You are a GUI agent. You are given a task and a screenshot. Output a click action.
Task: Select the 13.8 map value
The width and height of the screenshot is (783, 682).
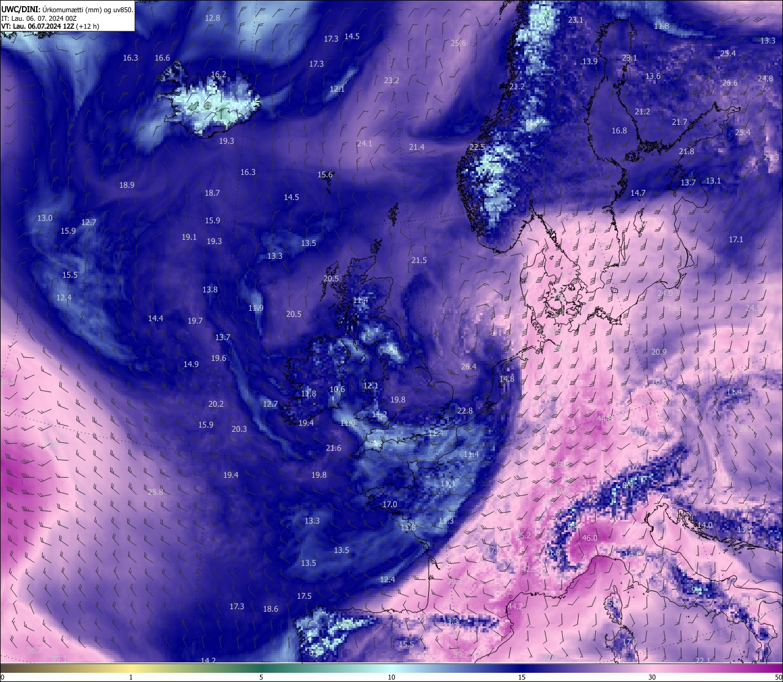210,289
